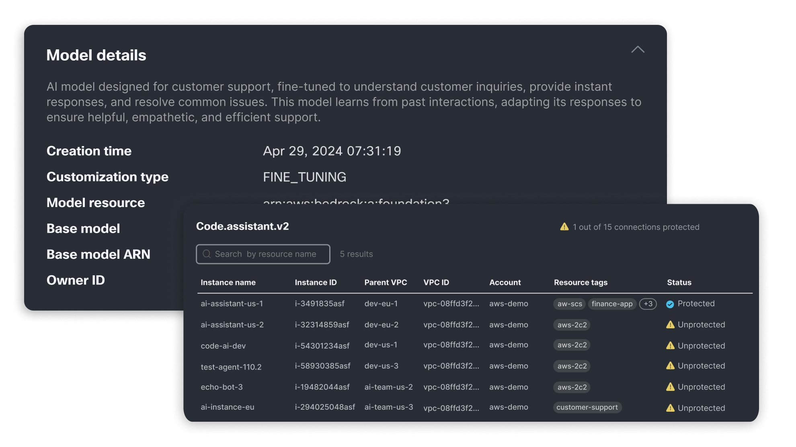This screenshot has height=447, width=796.
Task: Click the warning triangle on code-ai-dev row
Action: click(x=669, y=345)
